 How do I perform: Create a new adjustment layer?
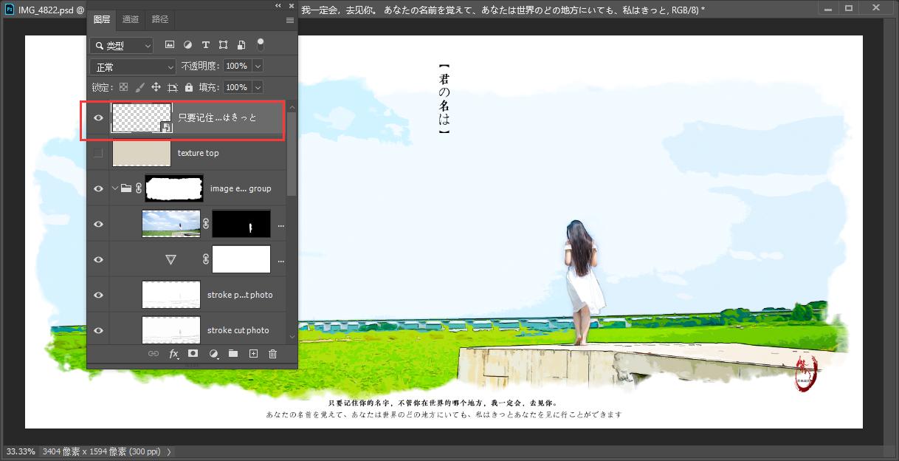pyautogui.click(x=213, y=354)
